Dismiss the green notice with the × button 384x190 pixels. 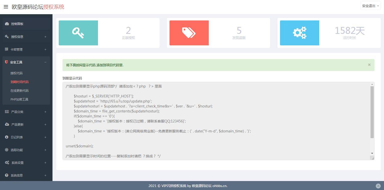point(369,65)
